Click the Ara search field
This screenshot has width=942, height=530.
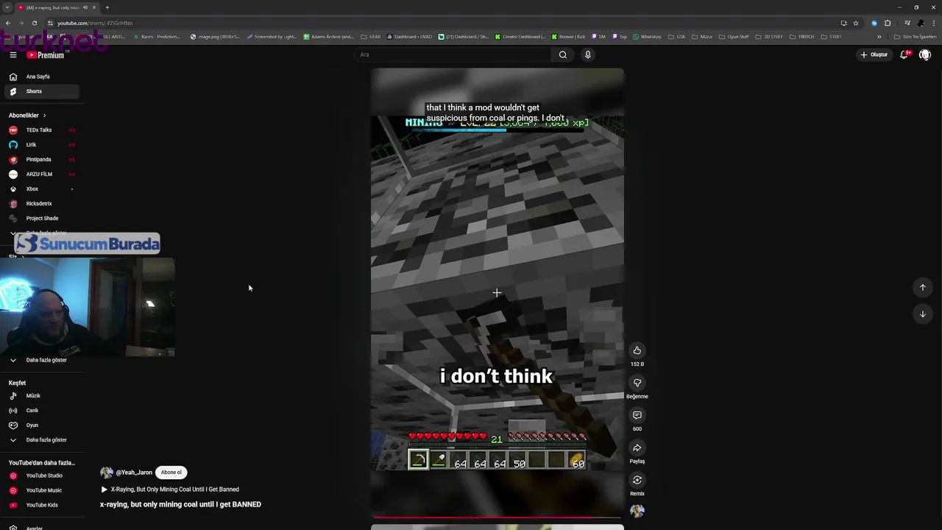pos(453,54)
